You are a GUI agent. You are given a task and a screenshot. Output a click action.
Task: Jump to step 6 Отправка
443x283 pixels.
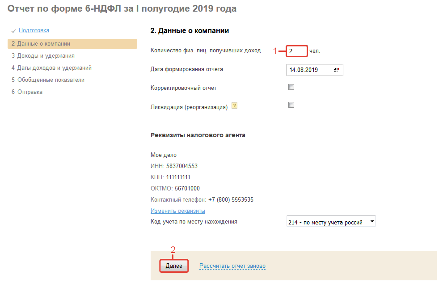(x=27, y=92)
